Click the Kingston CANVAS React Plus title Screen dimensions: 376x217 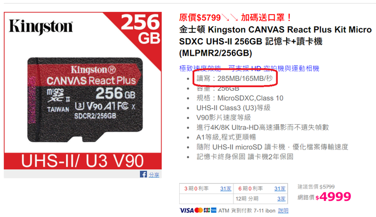275,41
